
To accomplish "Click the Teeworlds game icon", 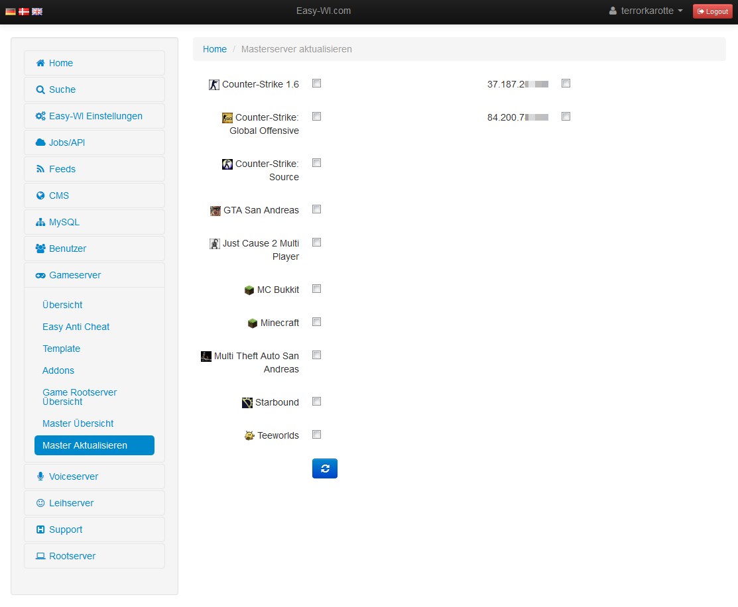I will click(249, 435).
